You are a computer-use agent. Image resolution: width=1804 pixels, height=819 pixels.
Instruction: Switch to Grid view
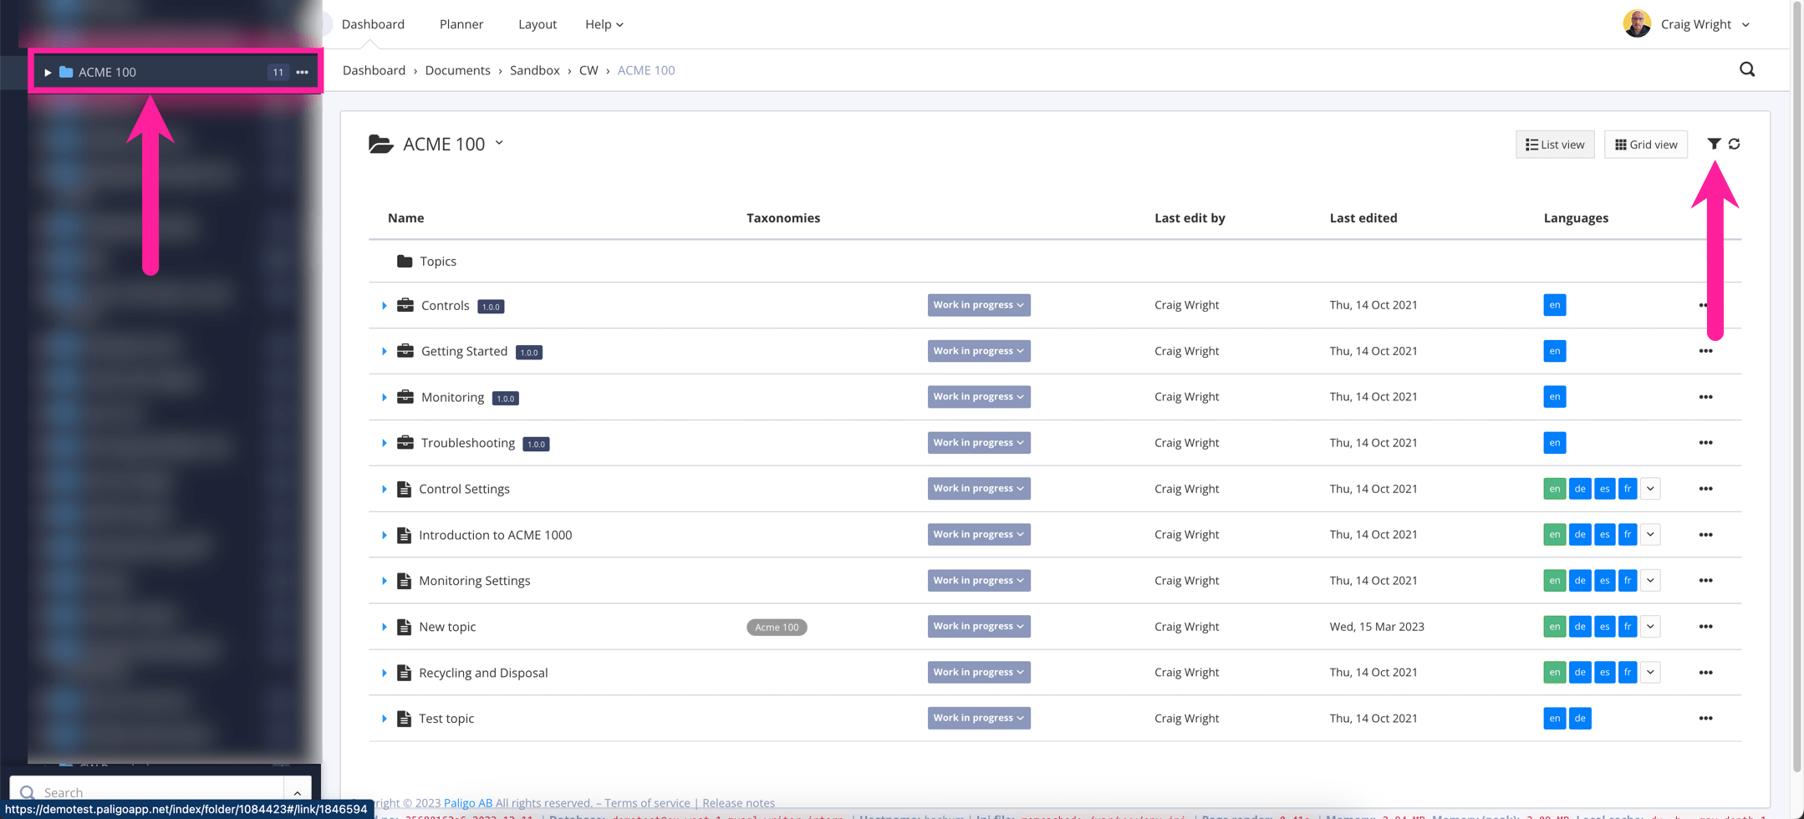[1645, 144]
